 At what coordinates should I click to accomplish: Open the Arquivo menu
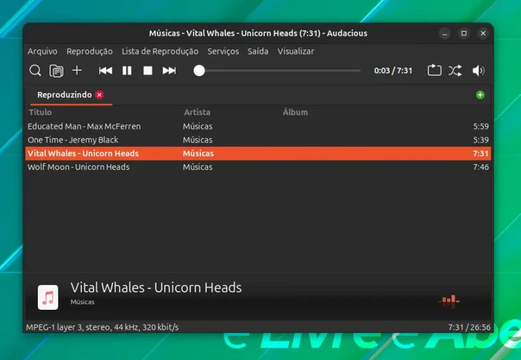point(42,51)
